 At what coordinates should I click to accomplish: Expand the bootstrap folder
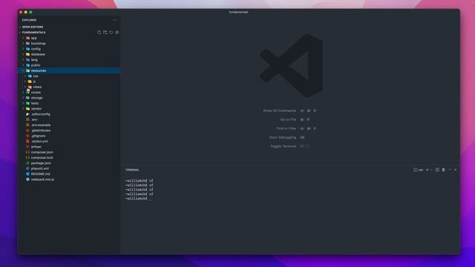(x=70, y=43)
